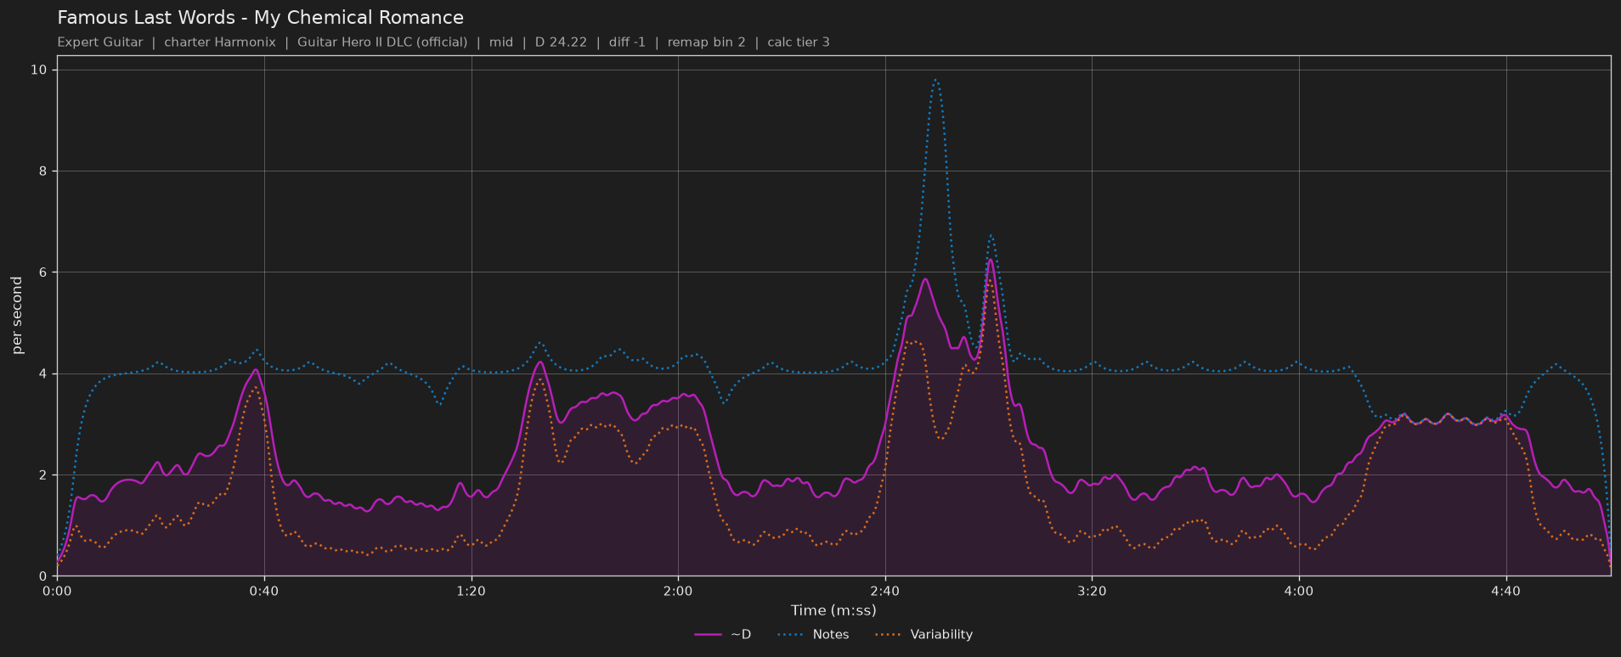Click the "diff -1" subtitle entry
Screen dimensions: 1621x657
(627, 42)
